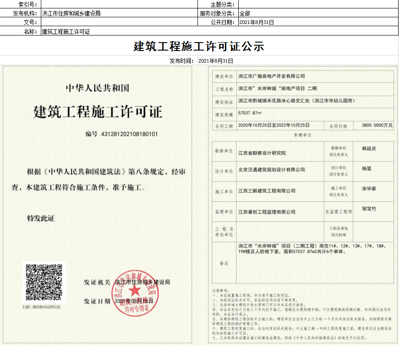The height and width of the screenshot is (346, 399).
Task: Click the QR code on the certificate
Action: pos(44,282)
